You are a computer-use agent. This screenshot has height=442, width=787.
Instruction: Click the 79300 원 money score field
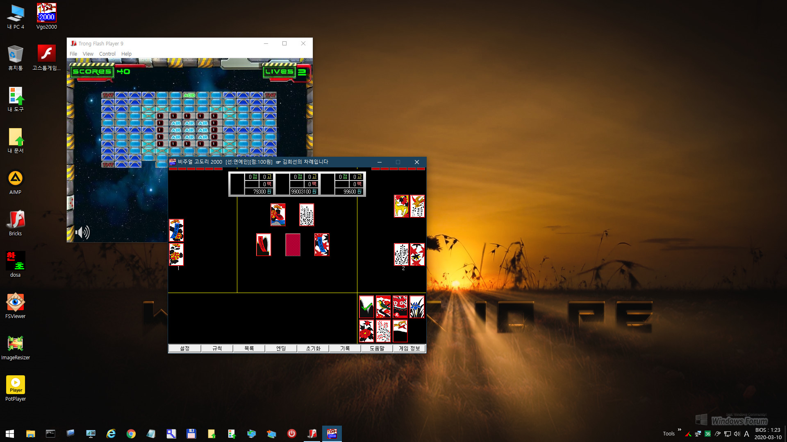259,192
